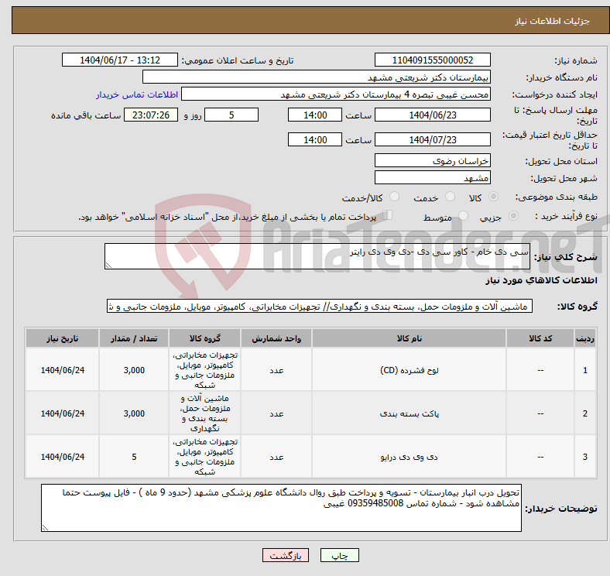
Task: Select the کالا/خدمت radio button
Action: 395,197
